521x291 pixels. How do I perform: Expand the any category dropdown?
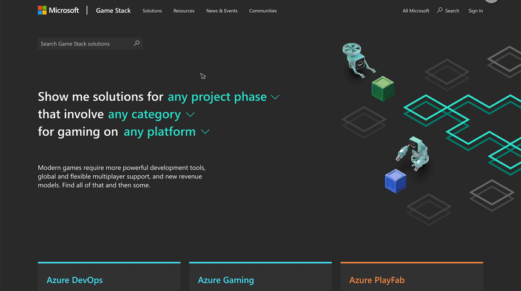151,114
